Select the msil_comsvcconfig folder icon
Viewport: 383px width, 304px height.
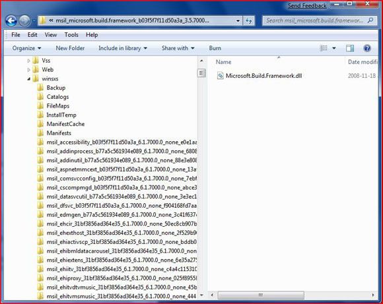point(40,178)
